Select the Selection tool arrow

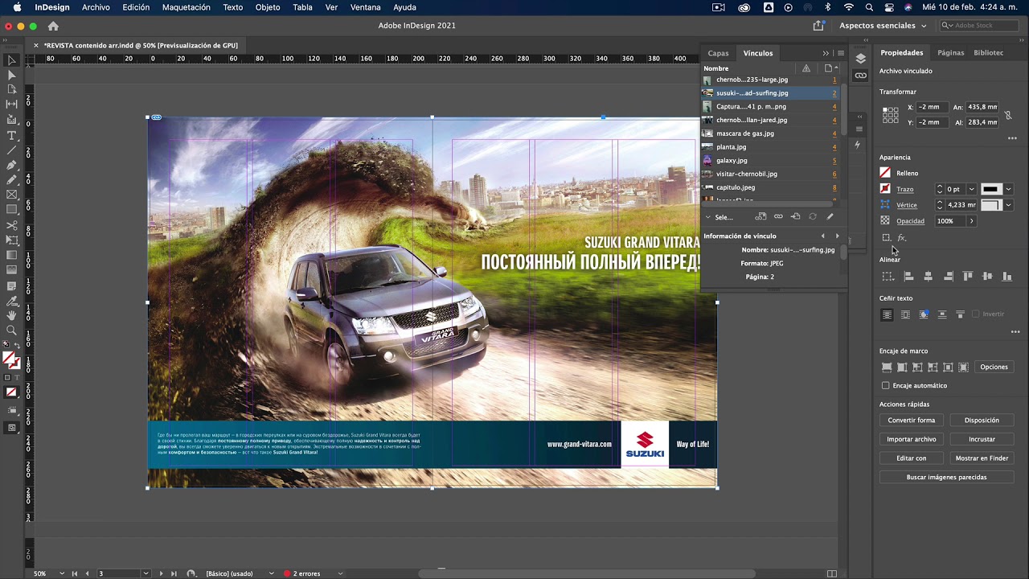[x=12, y=60]
